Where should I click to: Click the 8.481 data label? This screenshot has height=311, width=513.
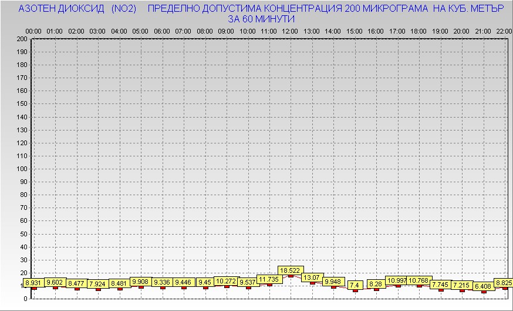119,283
